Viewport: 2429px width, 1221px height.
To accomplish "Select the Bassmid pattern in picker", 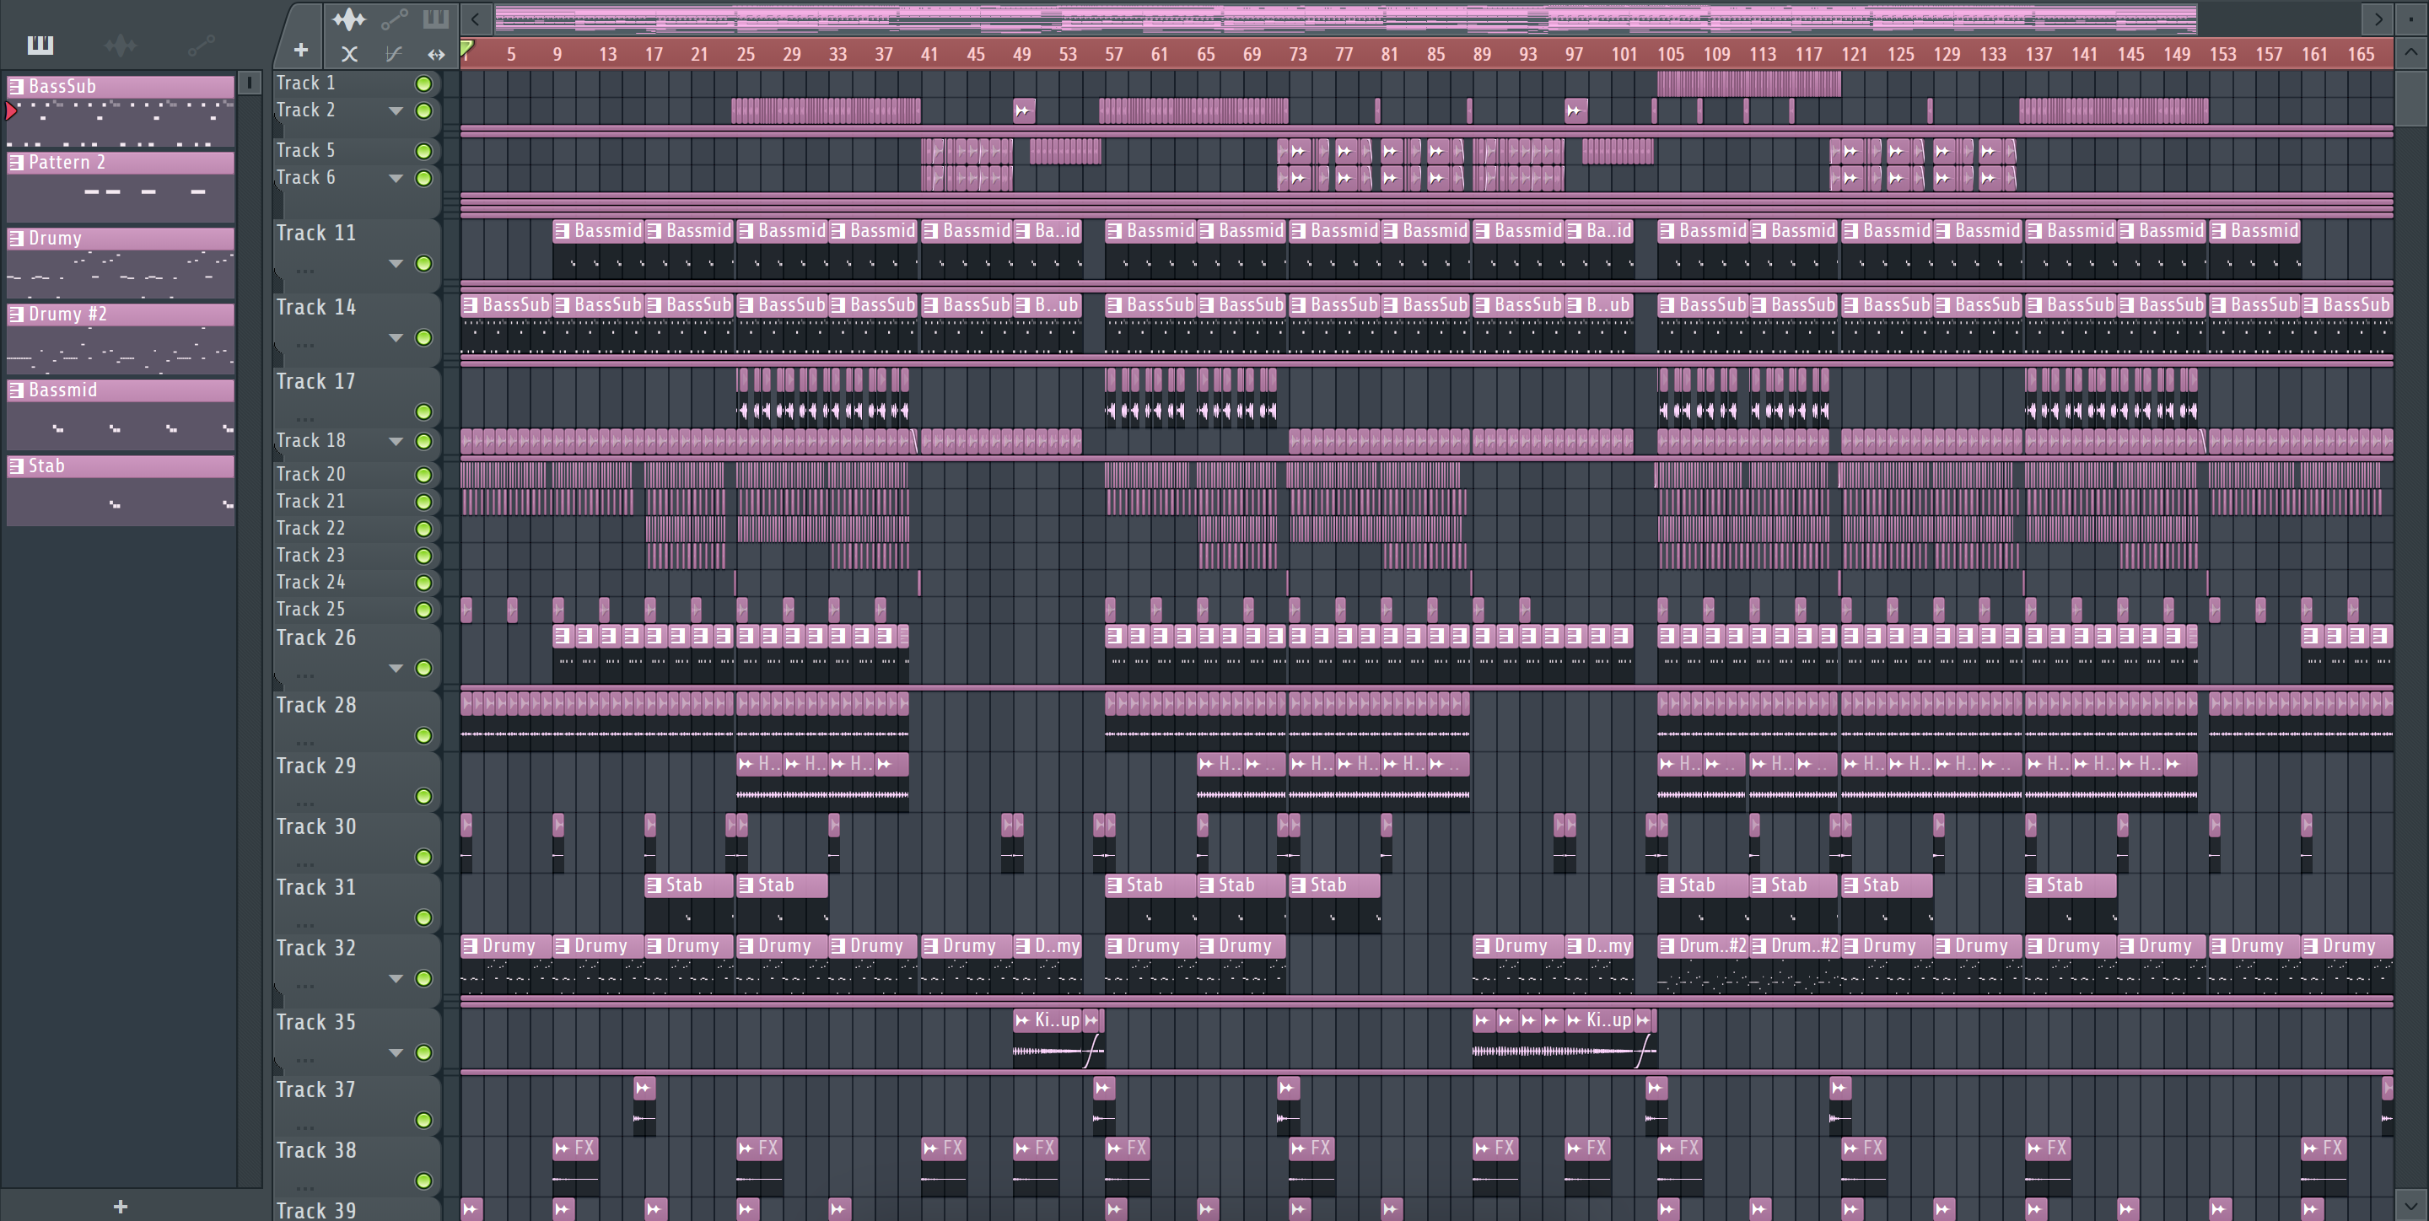I will click(x=121, y=415).
